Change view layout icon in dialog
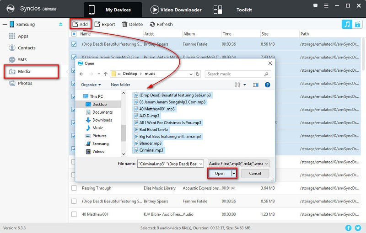The image size is (366, 233). click(237, 85)
